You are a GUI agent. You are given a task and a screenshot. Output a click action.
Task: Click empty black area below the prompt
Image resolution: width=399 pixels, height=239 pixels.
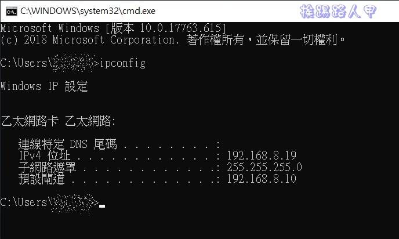[199, 225]
